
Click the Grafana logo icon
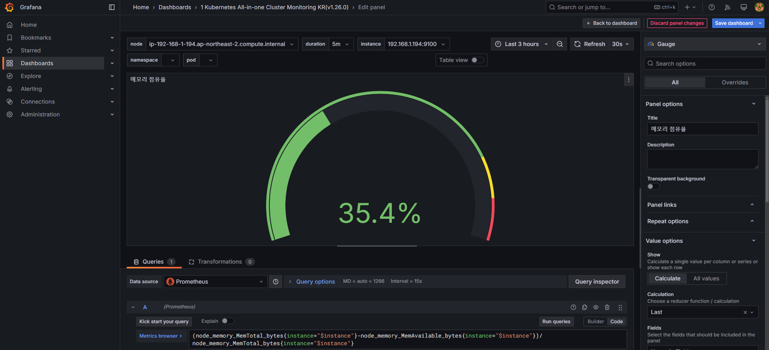tap(9, 7)
